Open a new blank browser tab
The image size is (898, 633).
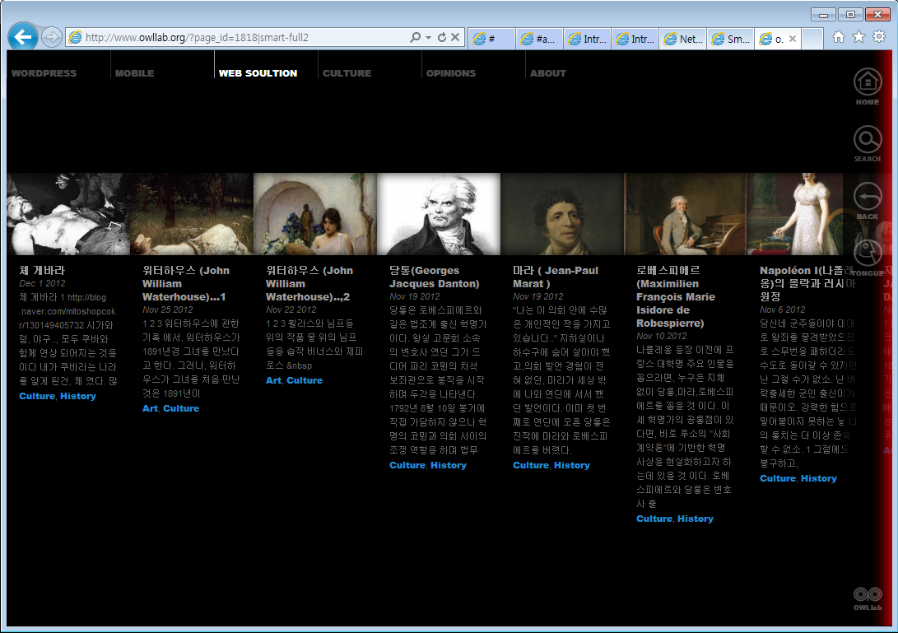tap(812, 39)
